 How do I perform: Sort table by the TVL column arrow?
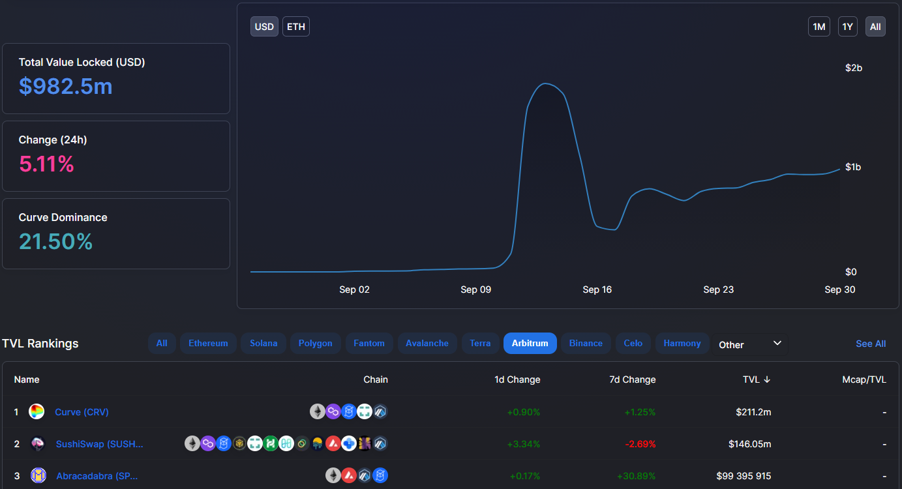click(x=767, y=379)
